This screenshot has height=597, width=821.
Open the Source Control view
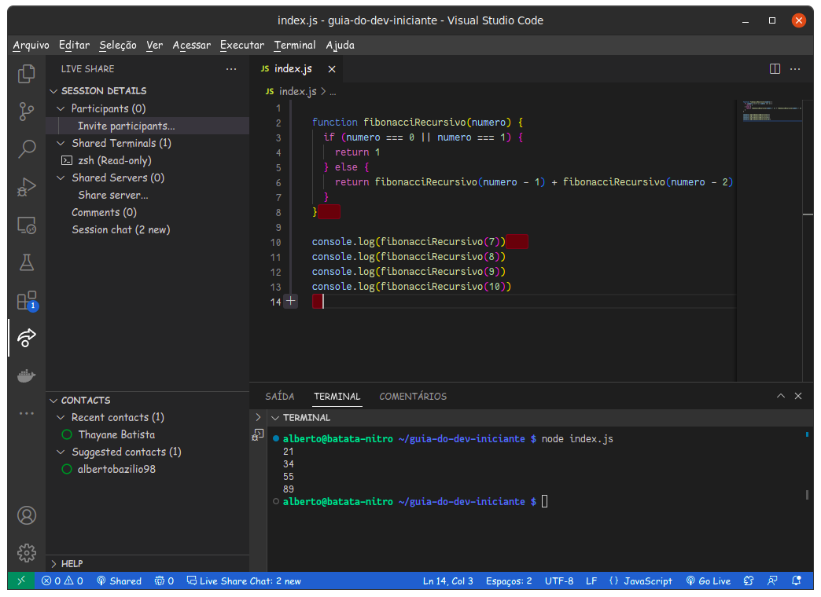click(x=27, y=111)
